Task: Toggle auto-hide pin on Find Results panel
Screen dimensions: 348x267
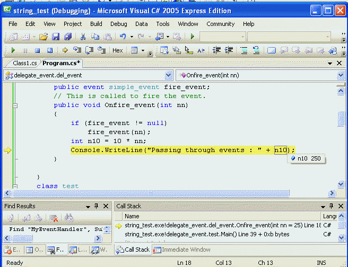Action: (x=96, y=206)
